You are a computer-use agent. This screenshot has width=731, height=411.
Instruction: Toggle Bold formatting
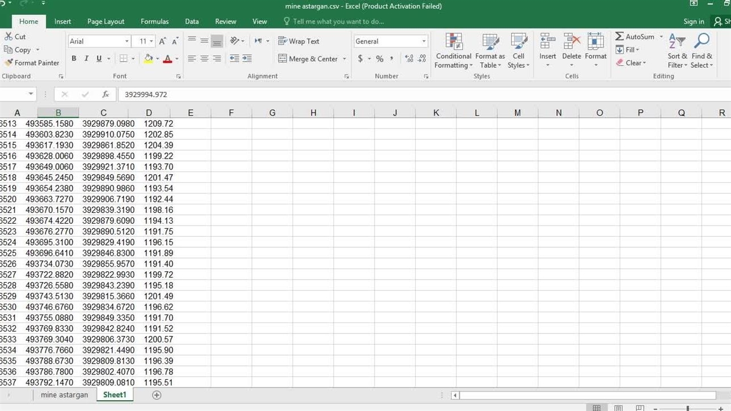point(74,58)
